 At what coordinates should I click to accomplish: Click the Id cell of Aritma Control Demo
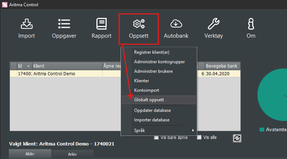[25, 74]
